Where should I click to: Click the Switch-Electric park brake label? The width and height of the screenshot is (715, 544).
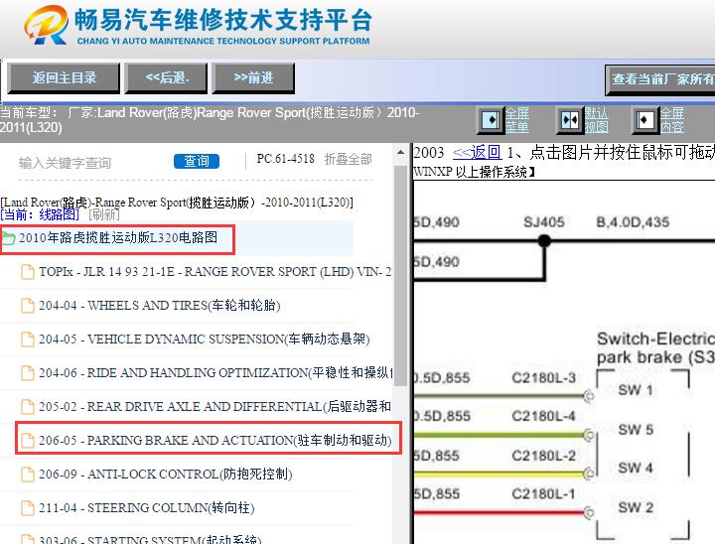655,347
